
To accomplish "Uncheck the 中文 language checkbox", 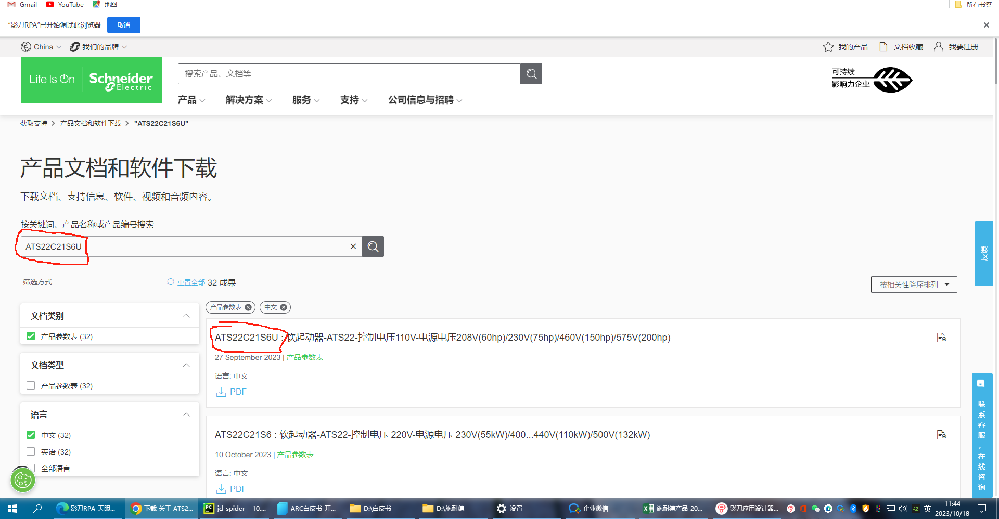I will pyautogui.click(x=31, y=435).
